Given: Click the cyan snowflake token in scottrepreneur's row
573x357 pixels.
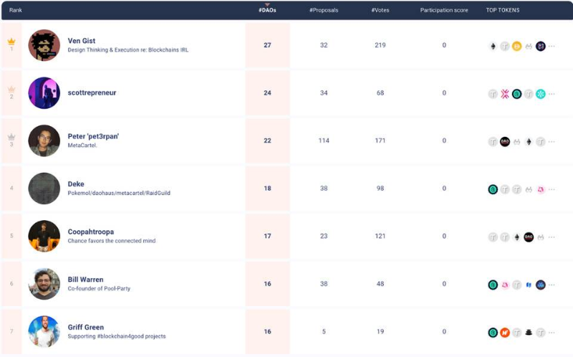Looking at the screenshot, I should (541, 93).
